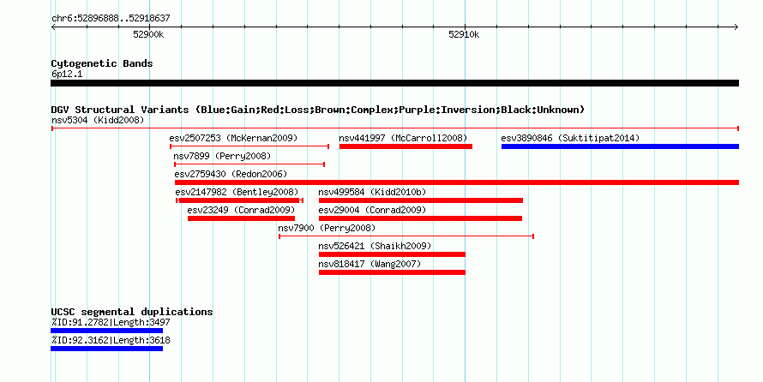
Task: Select the red bar under esv2147982
Action: (239, 200)
